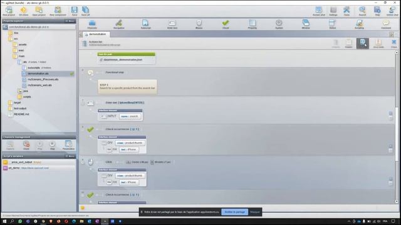Select README.md in the project tree
Viewport: 401px width, 225px height.
pos(21,114)
